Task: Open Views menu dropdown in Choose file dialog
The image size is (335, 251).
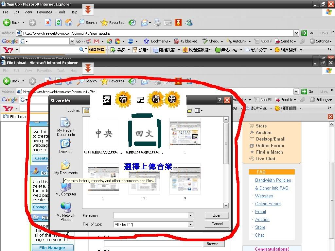Action: 199,110
